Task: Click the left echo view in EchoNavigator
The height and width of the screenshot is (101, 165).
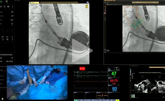Action: point(142,86)
